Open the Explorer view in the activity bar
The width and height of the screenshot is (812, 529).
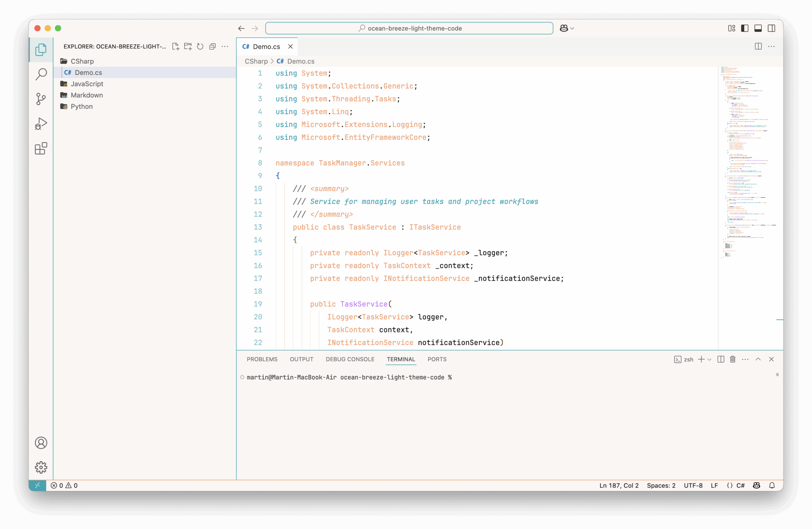point(41,50)
